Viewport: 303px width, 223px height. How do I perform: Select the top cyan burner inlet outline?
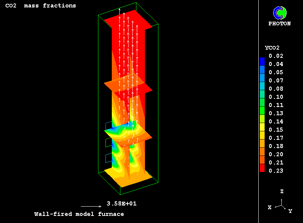click(108, 125)
